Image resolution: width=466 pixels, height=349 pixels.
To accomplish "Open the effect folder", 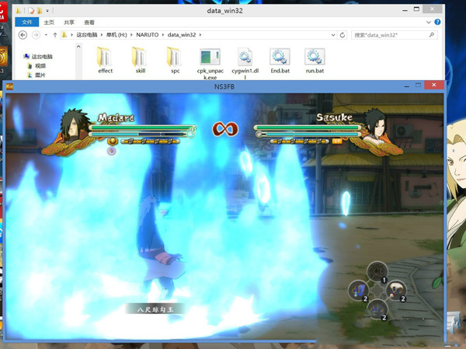I will 105,61.
